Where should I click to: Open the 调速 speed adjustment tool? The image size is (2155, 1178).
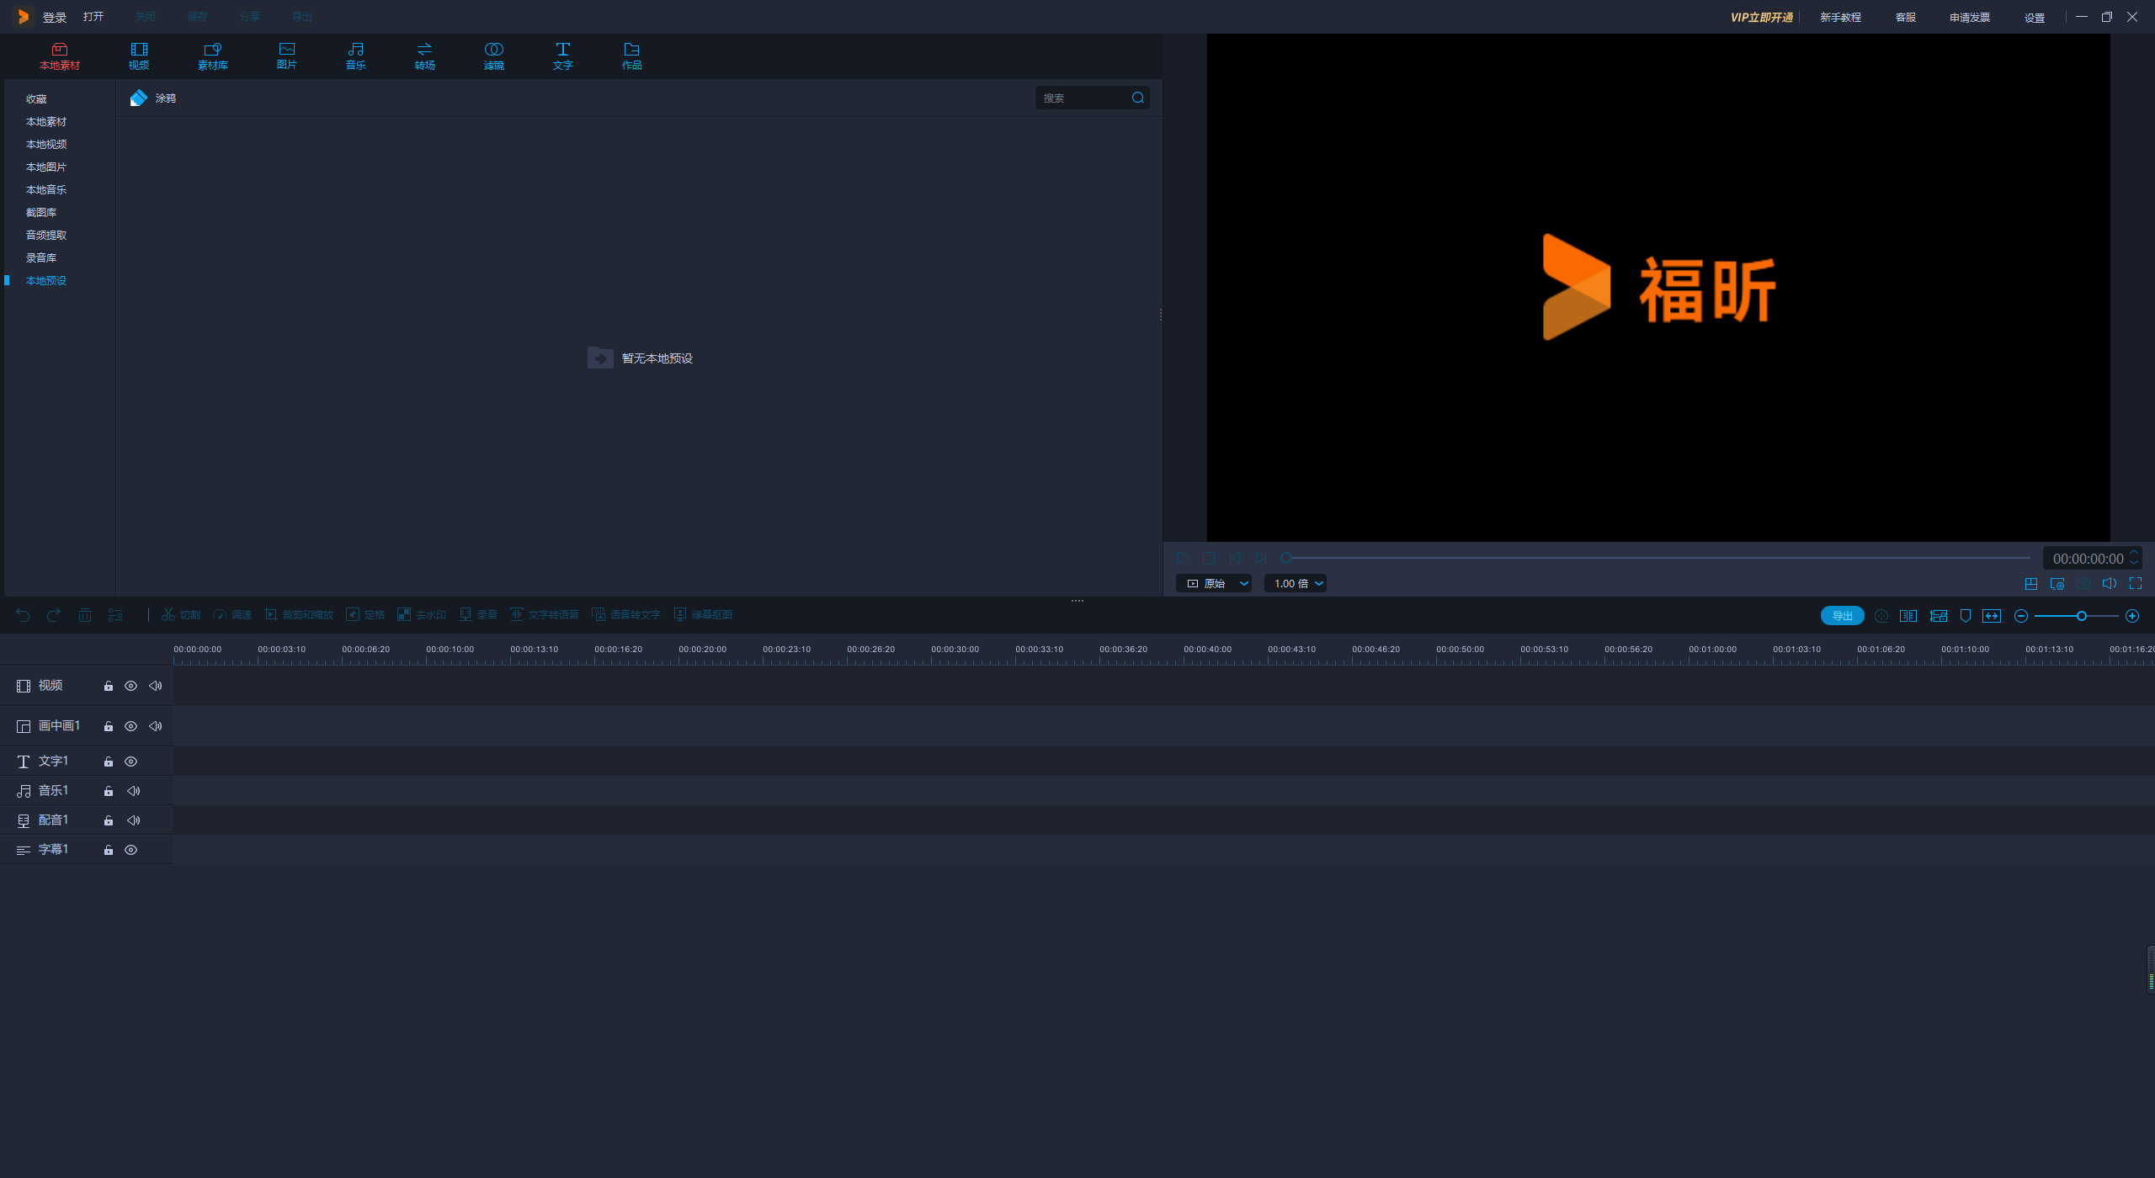point(232,615)
